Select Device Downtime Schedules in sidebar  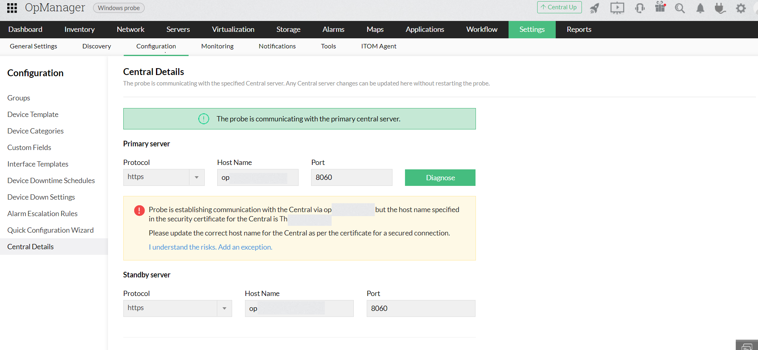click(51, 181)
